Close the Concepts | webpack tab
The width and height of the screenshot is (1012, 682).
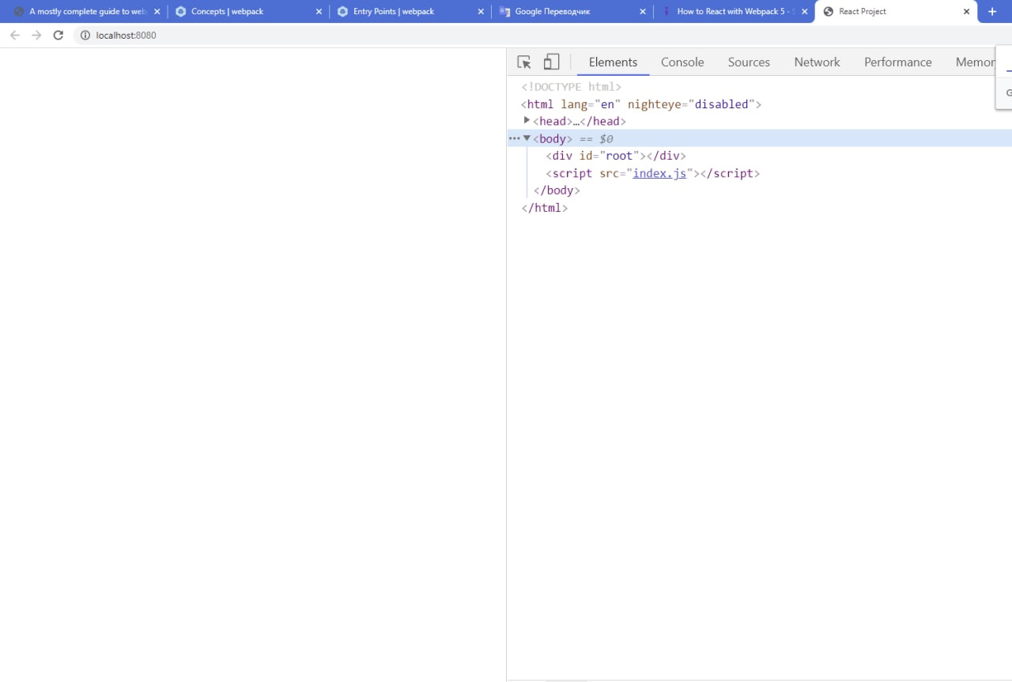319,12
